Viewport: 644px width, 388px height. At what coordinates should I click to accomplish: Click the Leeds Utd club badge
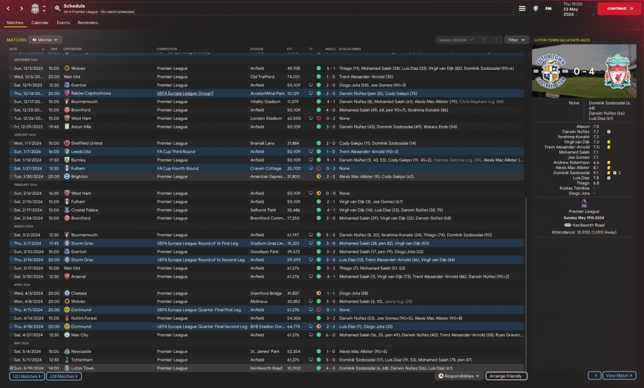pos(67,152)
